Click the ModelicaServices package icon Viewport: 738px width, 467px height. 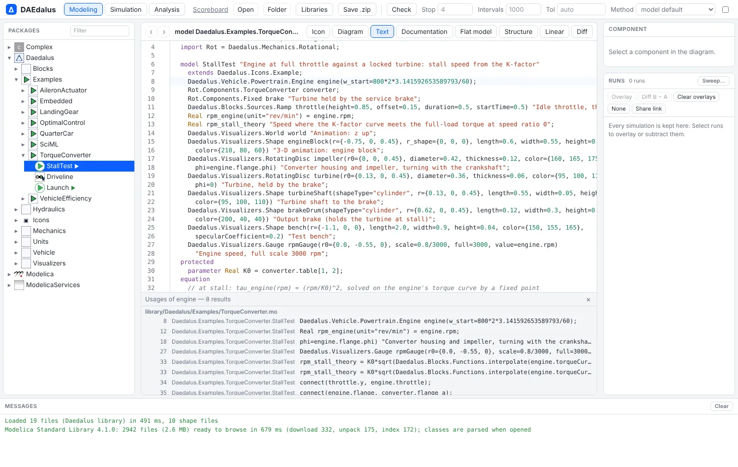[x=19, y=285]
